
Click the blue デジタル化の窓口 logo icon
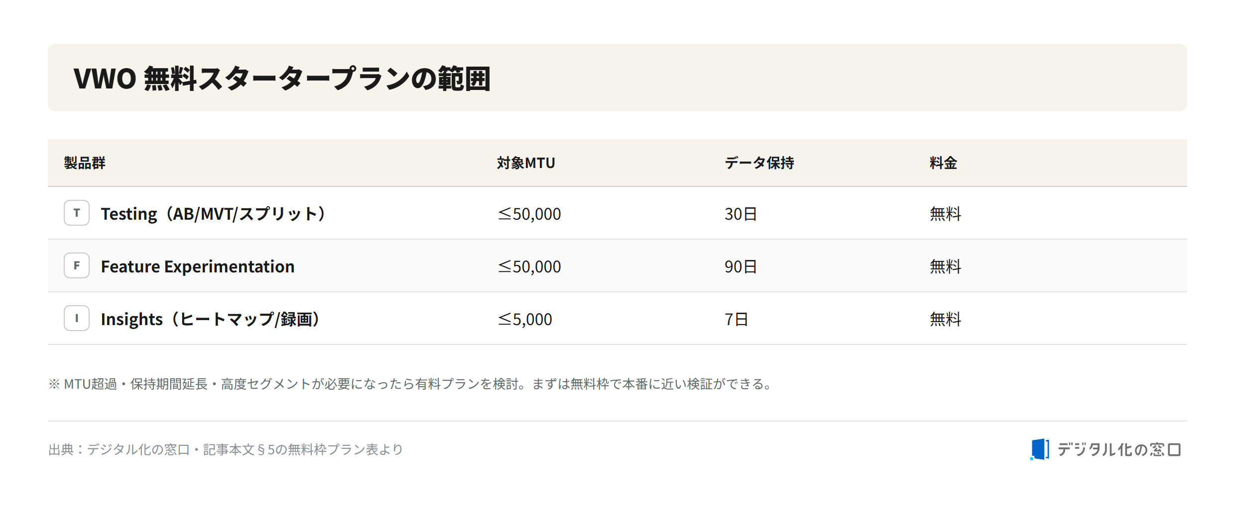1040,449
